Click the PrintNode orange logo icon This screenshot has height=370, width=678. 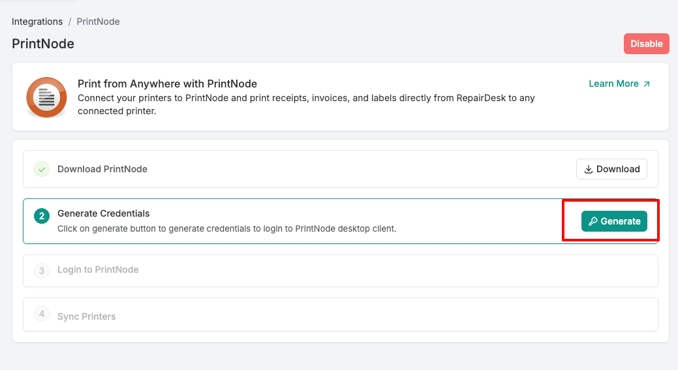click(46, 97)
